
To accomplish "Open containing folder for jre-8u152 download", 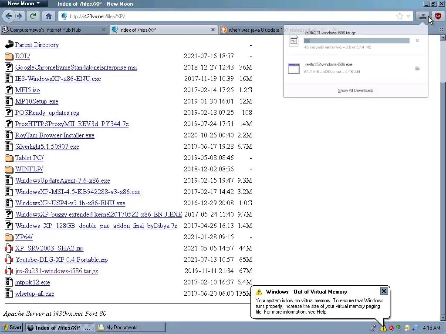I will [417, 68].
